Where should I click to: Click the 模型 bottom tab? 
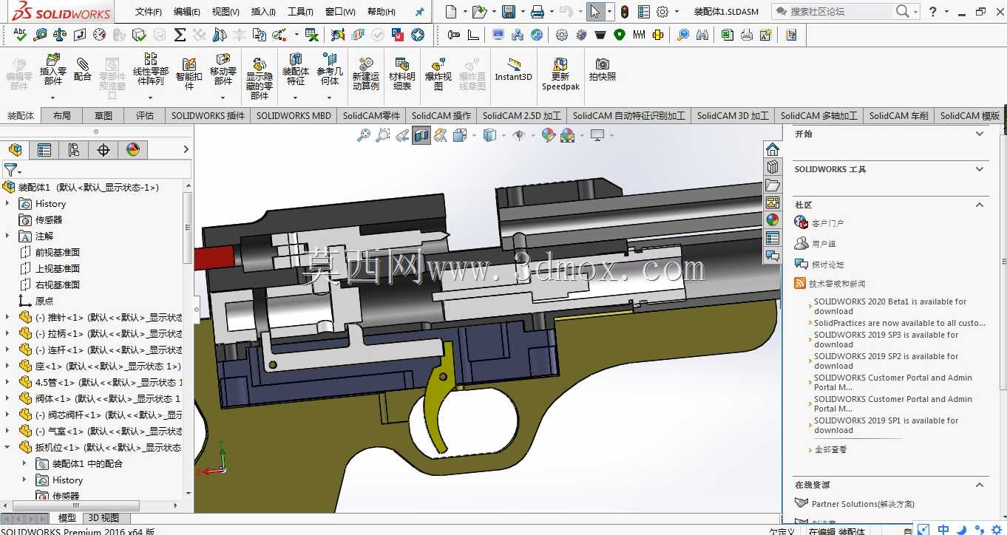point(67,518)
